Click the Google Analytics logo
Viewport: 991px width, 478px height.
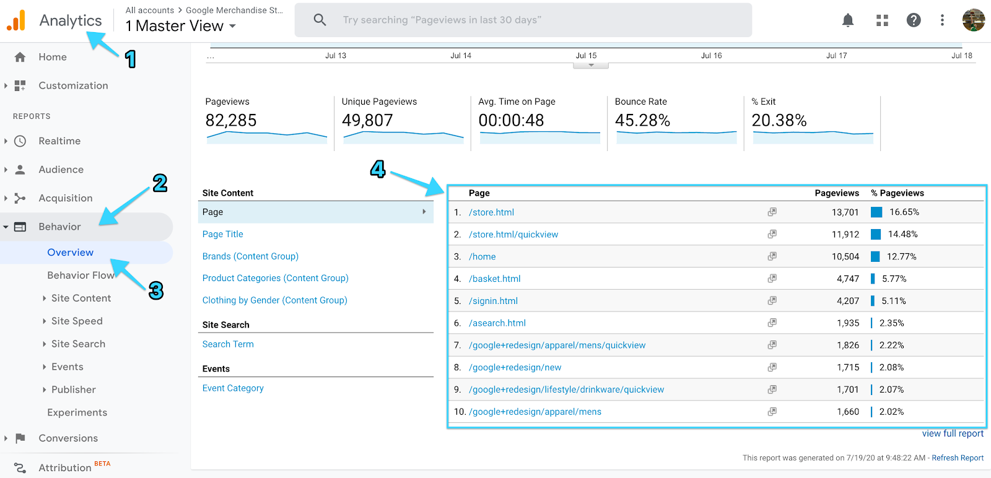[x=17, y=20]
